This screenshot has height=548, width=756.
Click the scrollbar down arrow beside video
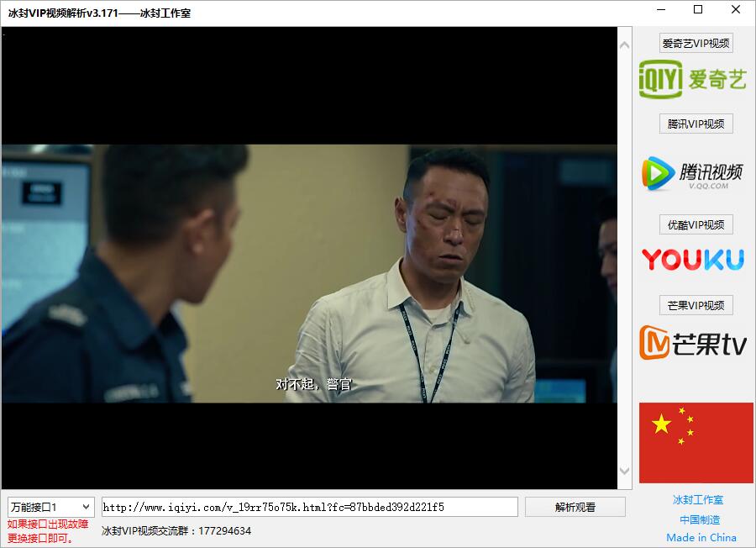(x=624, y=471)
